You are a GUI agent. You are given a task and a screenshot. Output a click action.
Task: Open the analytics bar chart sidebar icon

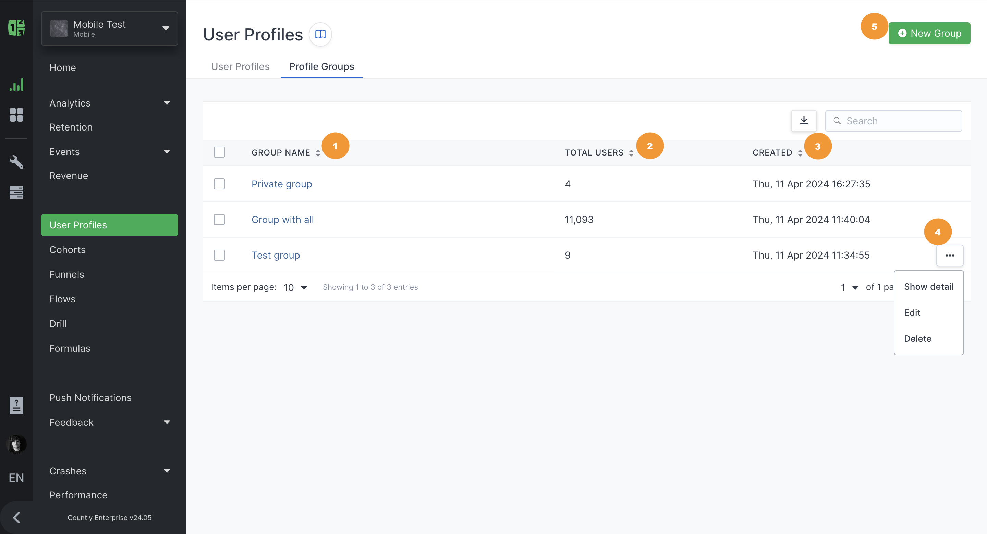tap(16, 85)
